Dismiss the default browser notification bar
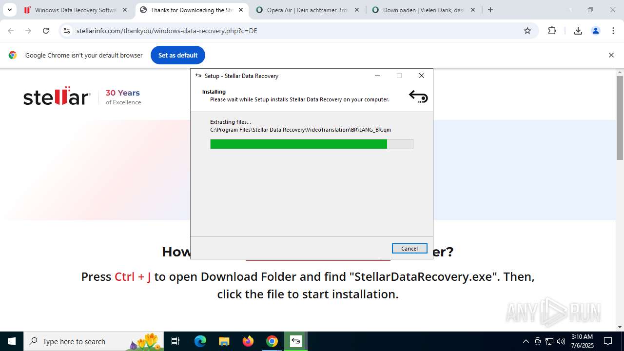Viewport: 624px width, 351px height. tap(611, 55)
